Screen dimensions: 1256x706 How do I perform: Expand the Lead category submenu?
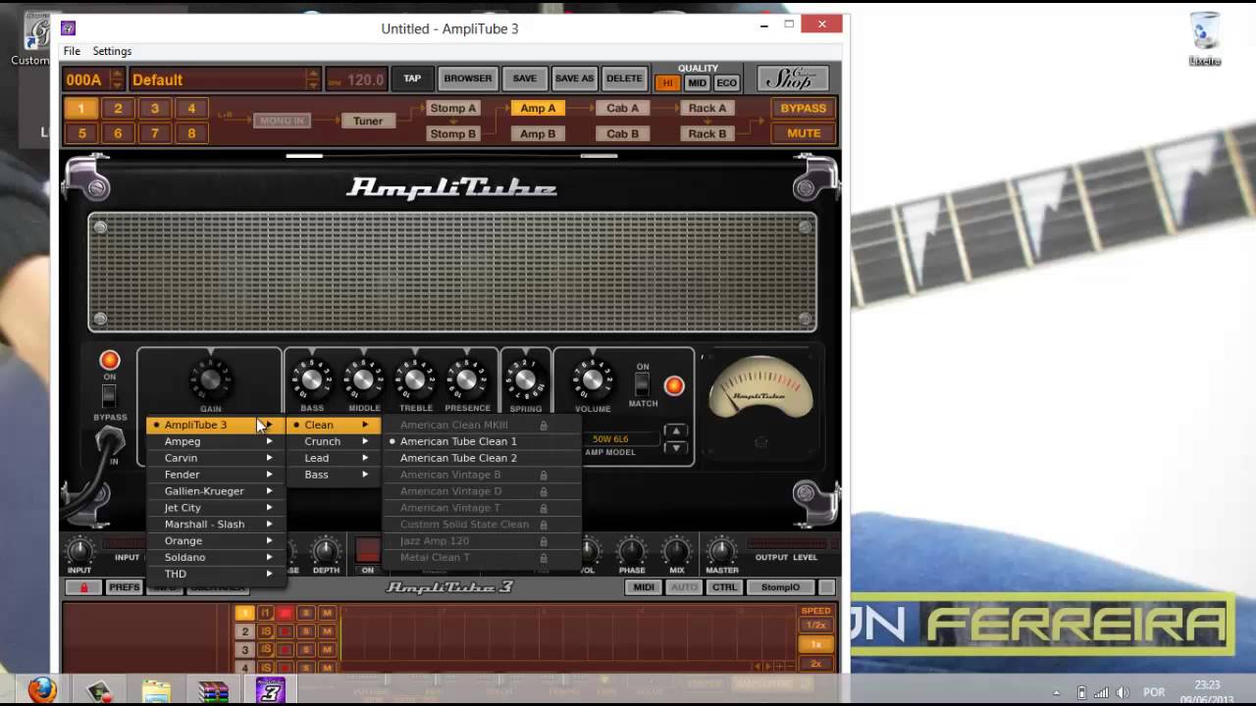click(x=334, y=458)
